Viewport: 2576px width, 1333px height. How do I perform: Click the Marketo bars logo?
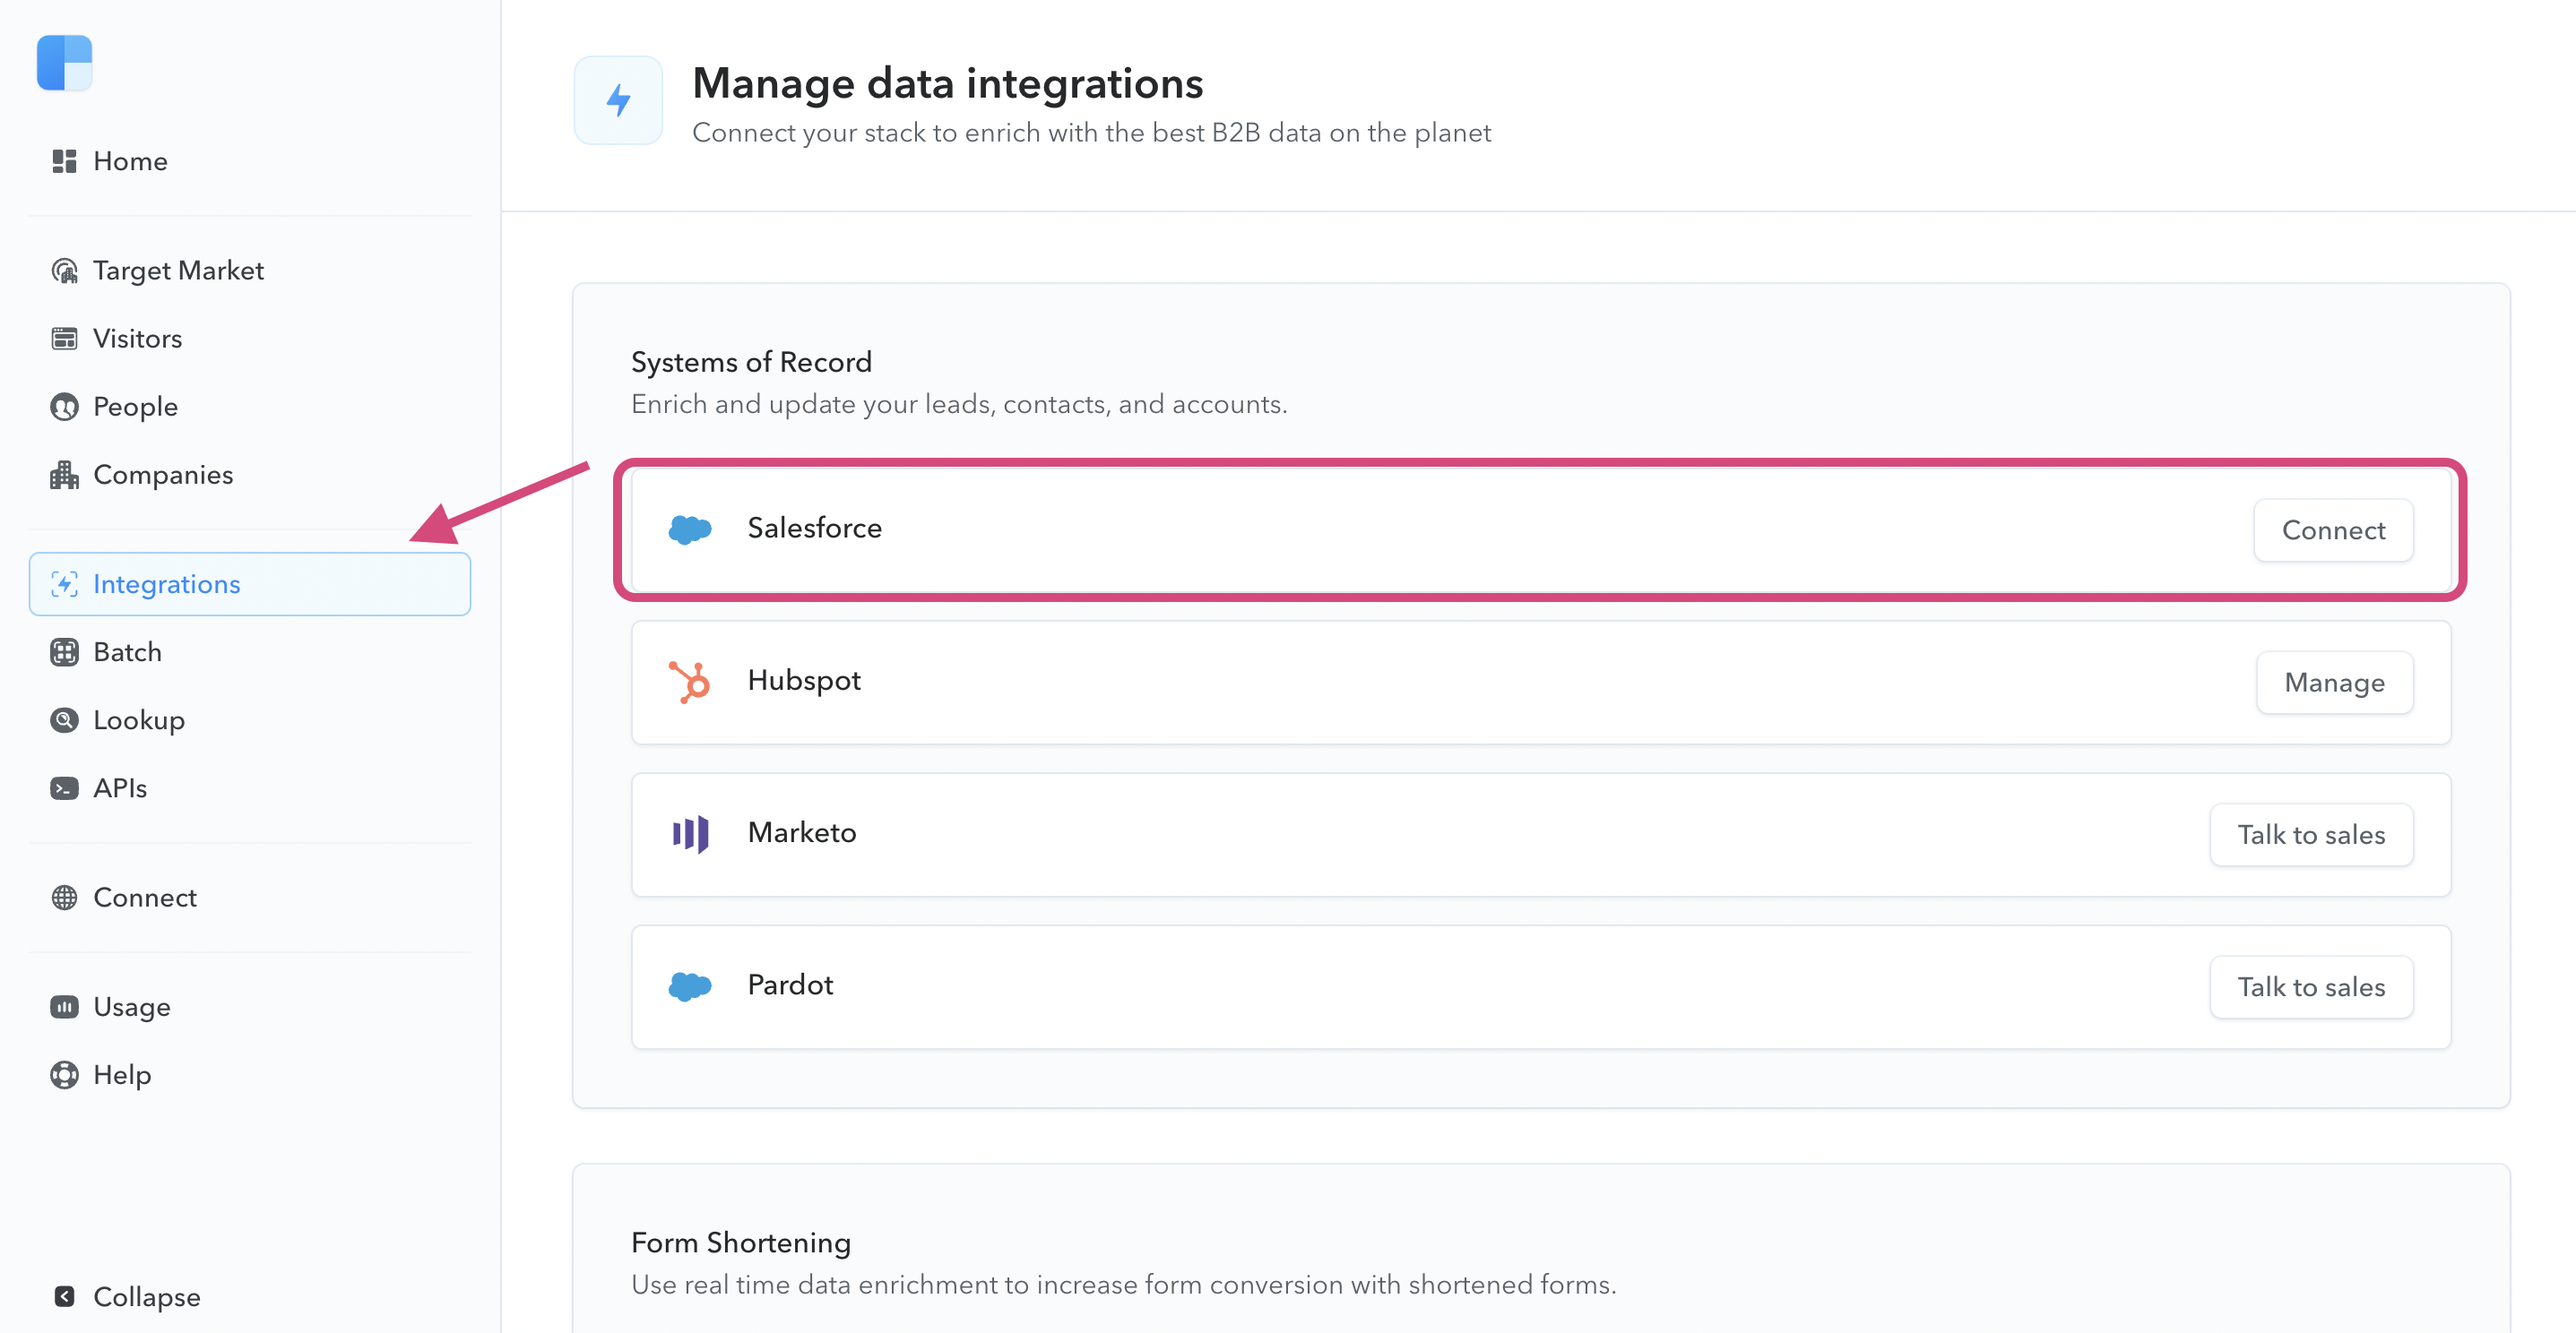pyautogui.click(x=690, y=833)
